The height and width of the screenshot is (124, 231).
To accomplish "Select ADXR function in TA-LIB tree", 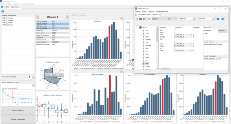I will [x=147, y=34].
